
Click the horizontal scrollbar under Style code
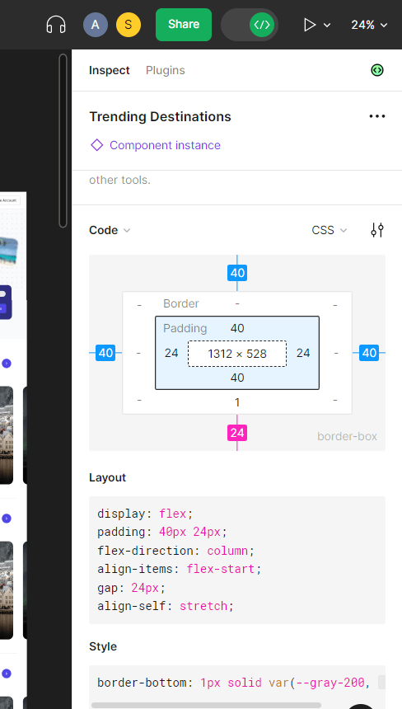[x=206, y=705]
